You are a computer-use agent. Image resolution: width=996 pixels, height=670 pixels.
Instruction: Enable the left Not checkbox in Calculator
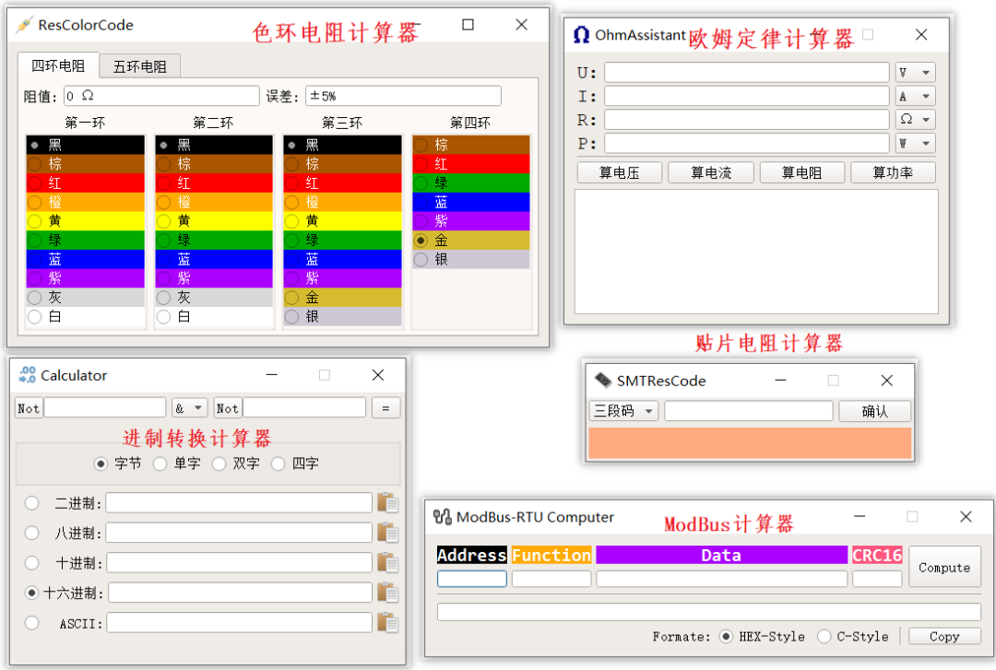[x=29, y=407]
